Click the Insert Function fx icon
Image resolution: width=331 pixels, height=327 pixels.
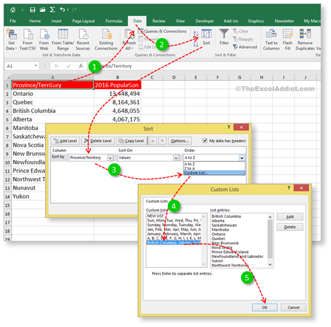81,66
